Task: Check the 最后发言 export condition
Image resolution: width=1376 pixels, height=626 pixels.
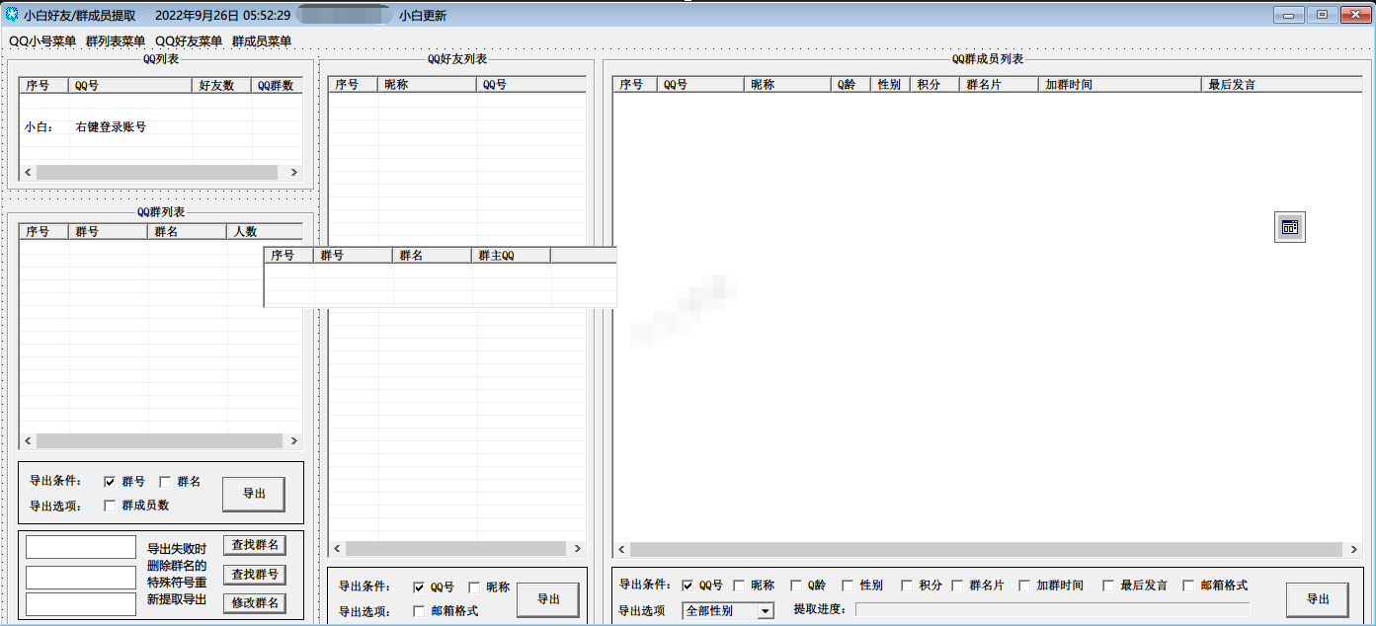Action: [x=1108, y=586]
